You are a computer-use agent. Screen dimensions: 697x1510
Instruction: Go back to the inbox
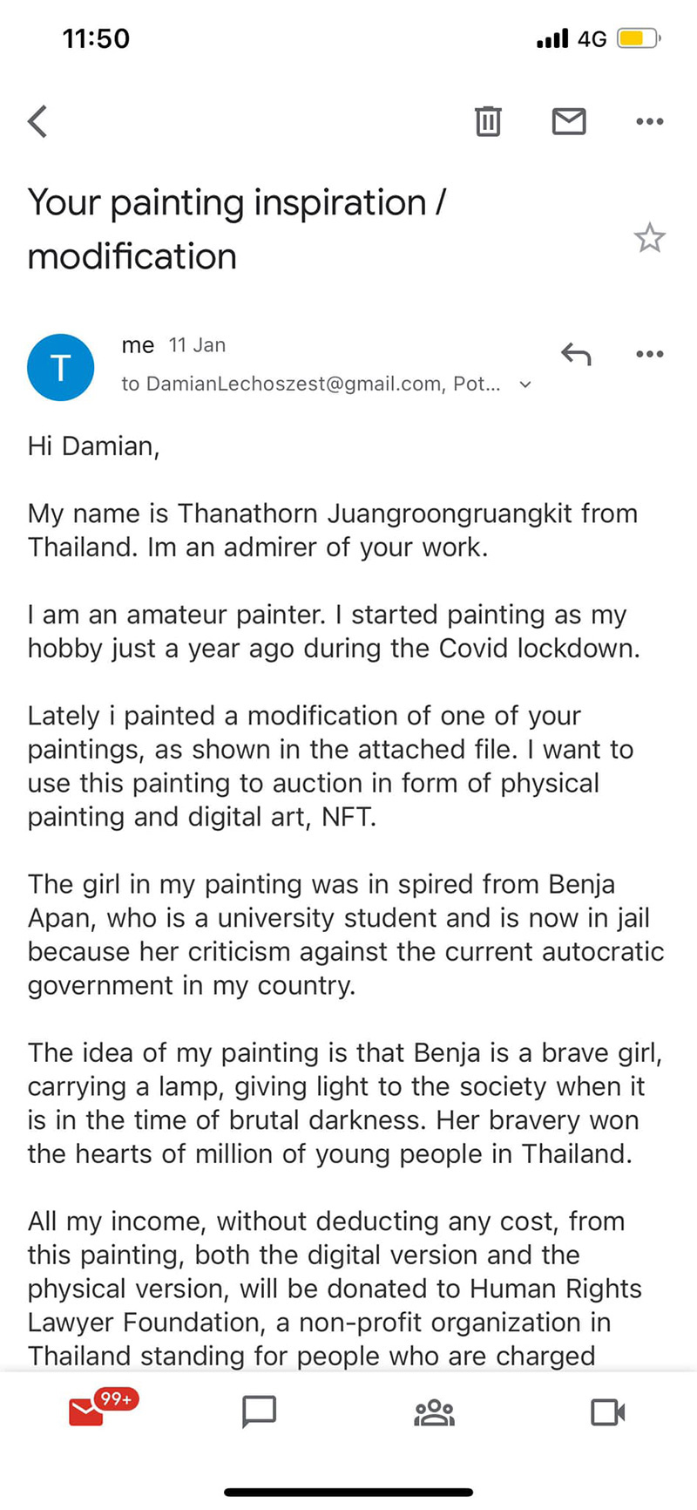37,121
